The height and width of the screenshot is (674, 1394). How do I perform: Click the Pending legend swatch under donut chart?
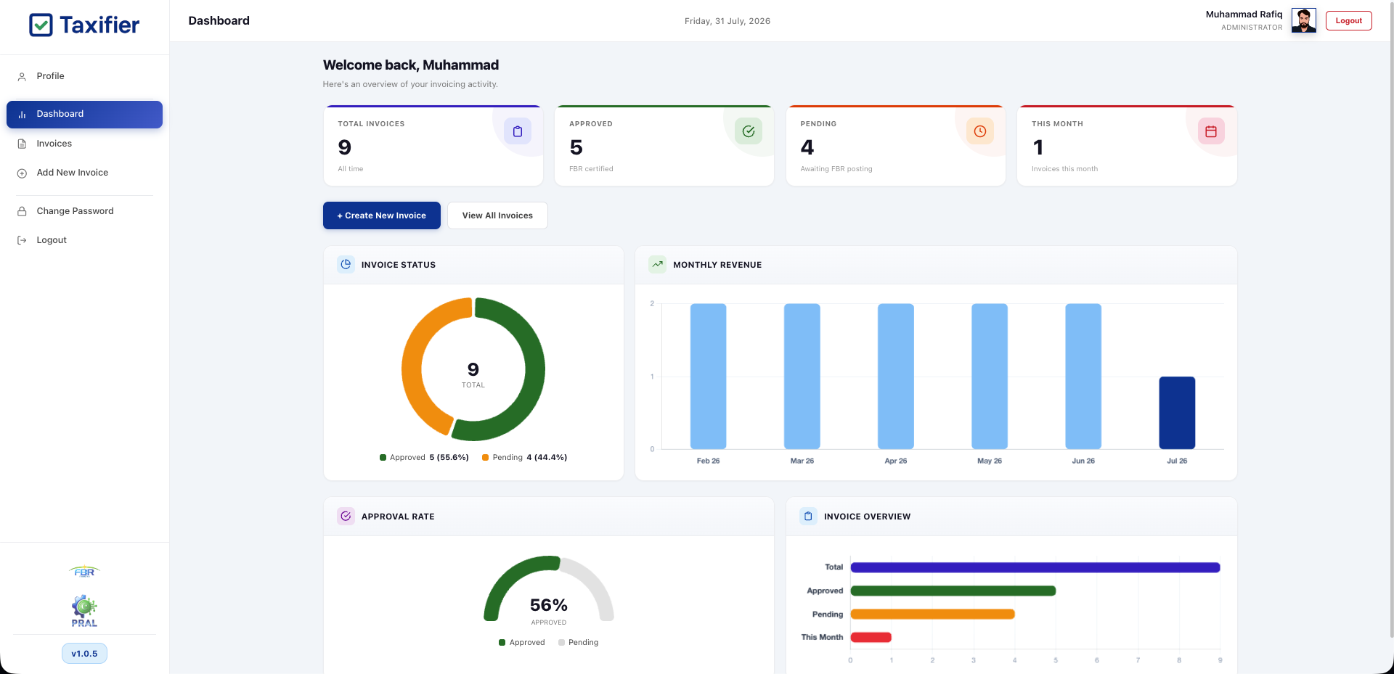pyautogui.click(x=485, y=458)
